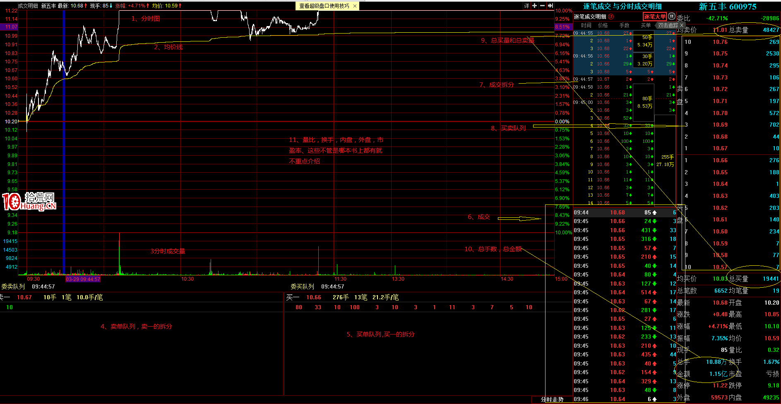The width and height of the screenshot is (781, 404).
Task: Zoom in chart with the plus icon
Action: pyautogui.click(x=534, y=6)
